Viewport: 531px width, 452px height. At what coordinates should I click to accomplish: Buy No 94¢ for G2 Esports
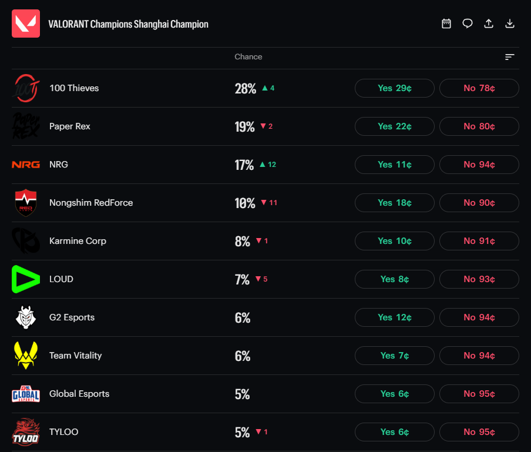(479, 317)
